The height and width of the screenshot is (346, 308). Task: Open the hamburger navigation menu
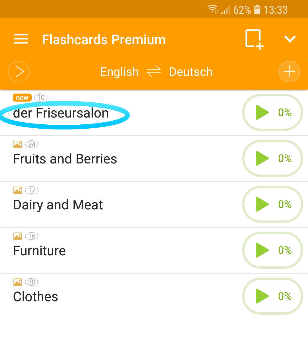tap(21, 39)
